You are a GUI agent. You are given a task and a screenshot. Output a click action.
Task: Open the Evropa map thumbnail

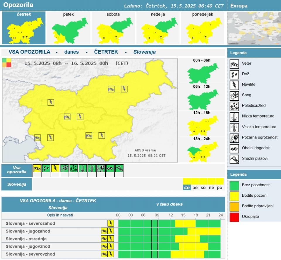[254, 28]
